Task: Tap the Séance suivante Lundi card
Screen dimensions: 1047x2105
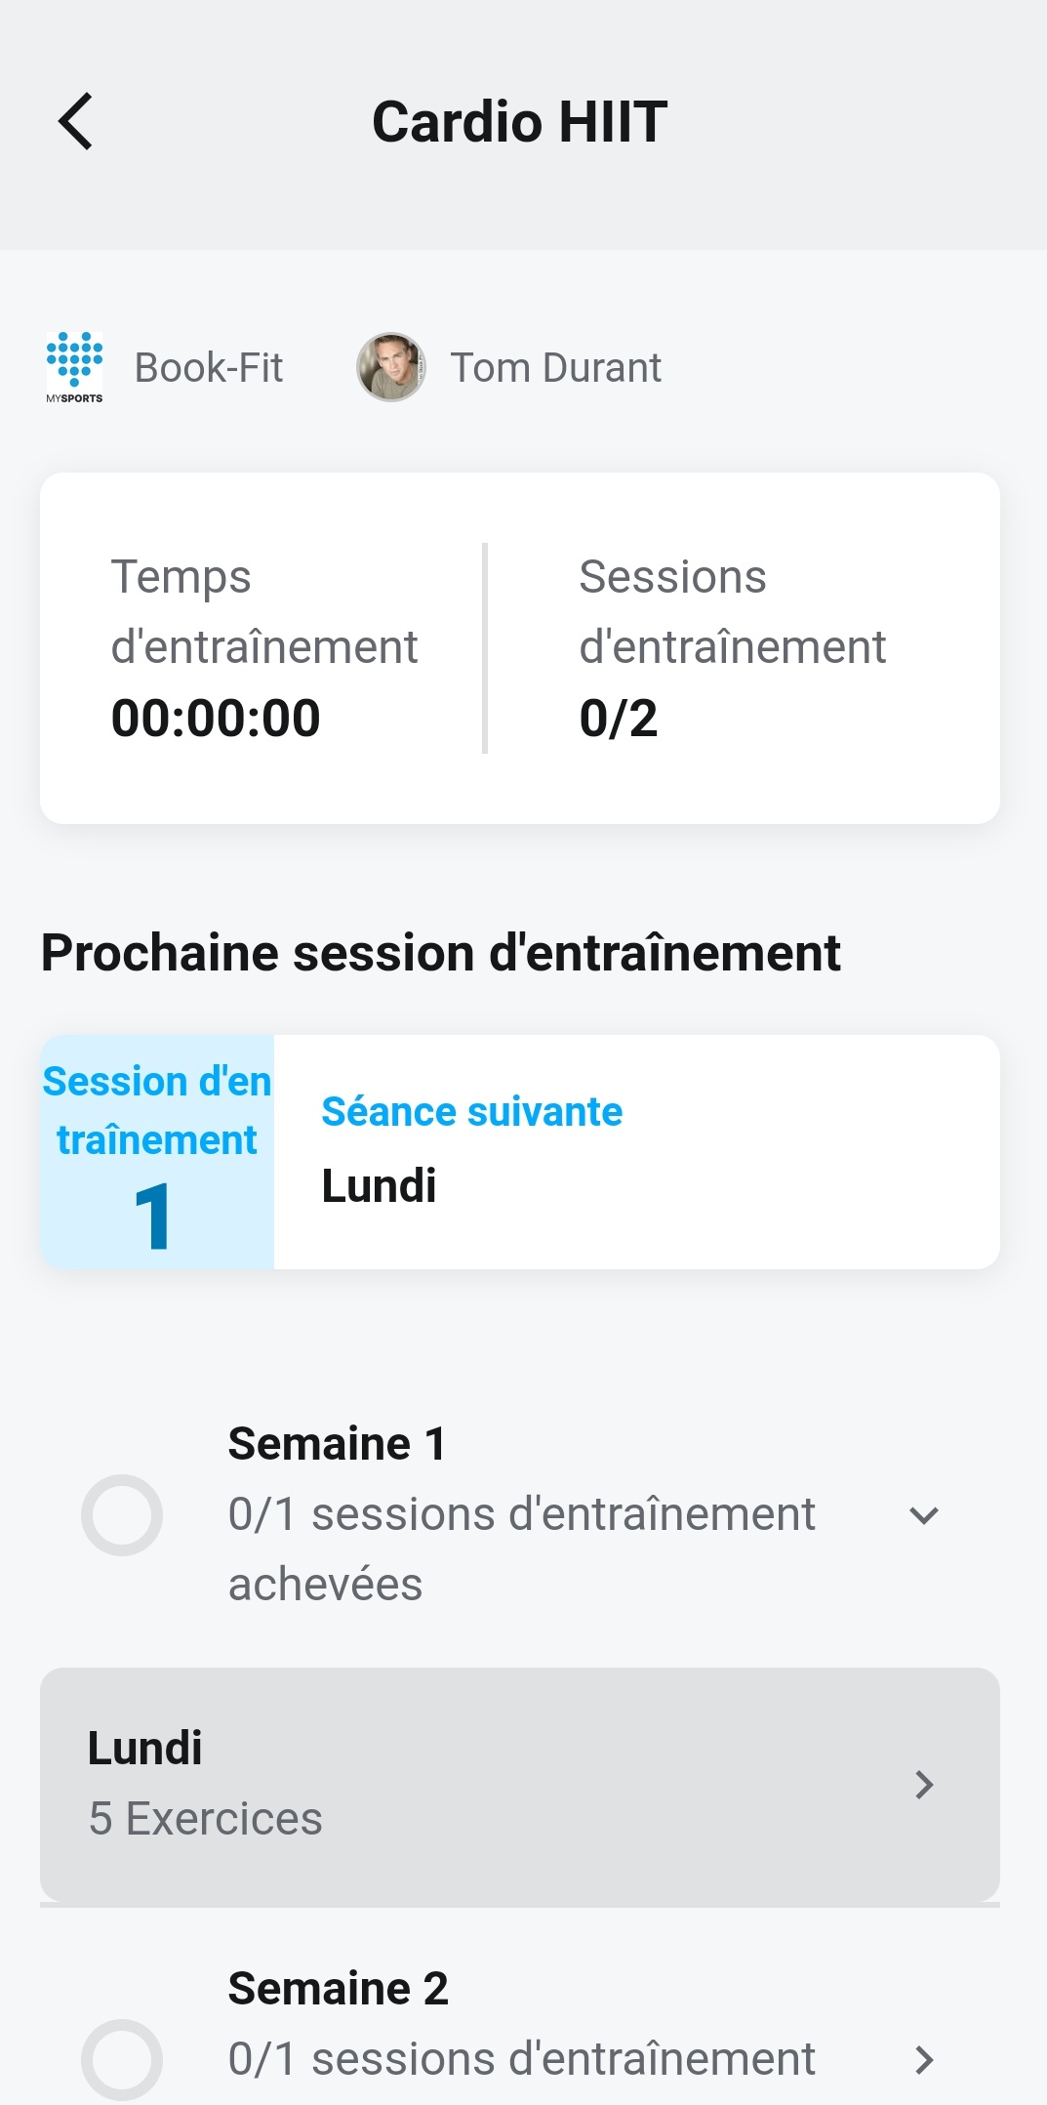Action: click(x=637, y=1152)
